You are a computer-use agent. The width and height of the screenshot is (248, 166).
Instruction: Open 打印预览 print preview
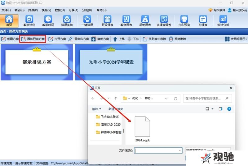pyautogui.click(x=184, y=21)
